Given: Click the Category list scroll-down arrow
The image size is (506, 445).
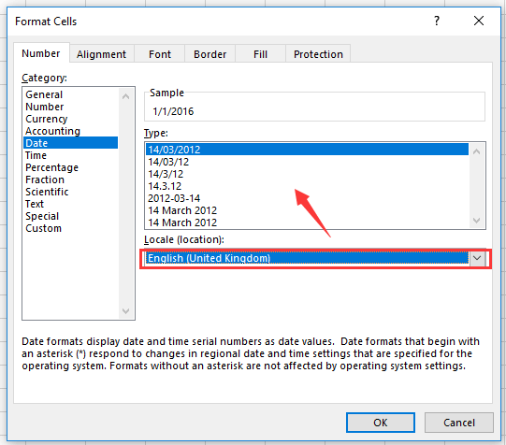Looking at the screenshot, I should click(x=126, y=311).
